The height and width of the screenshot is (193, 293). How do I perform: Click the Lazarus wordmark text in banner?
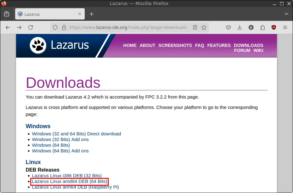pos(70,45)
